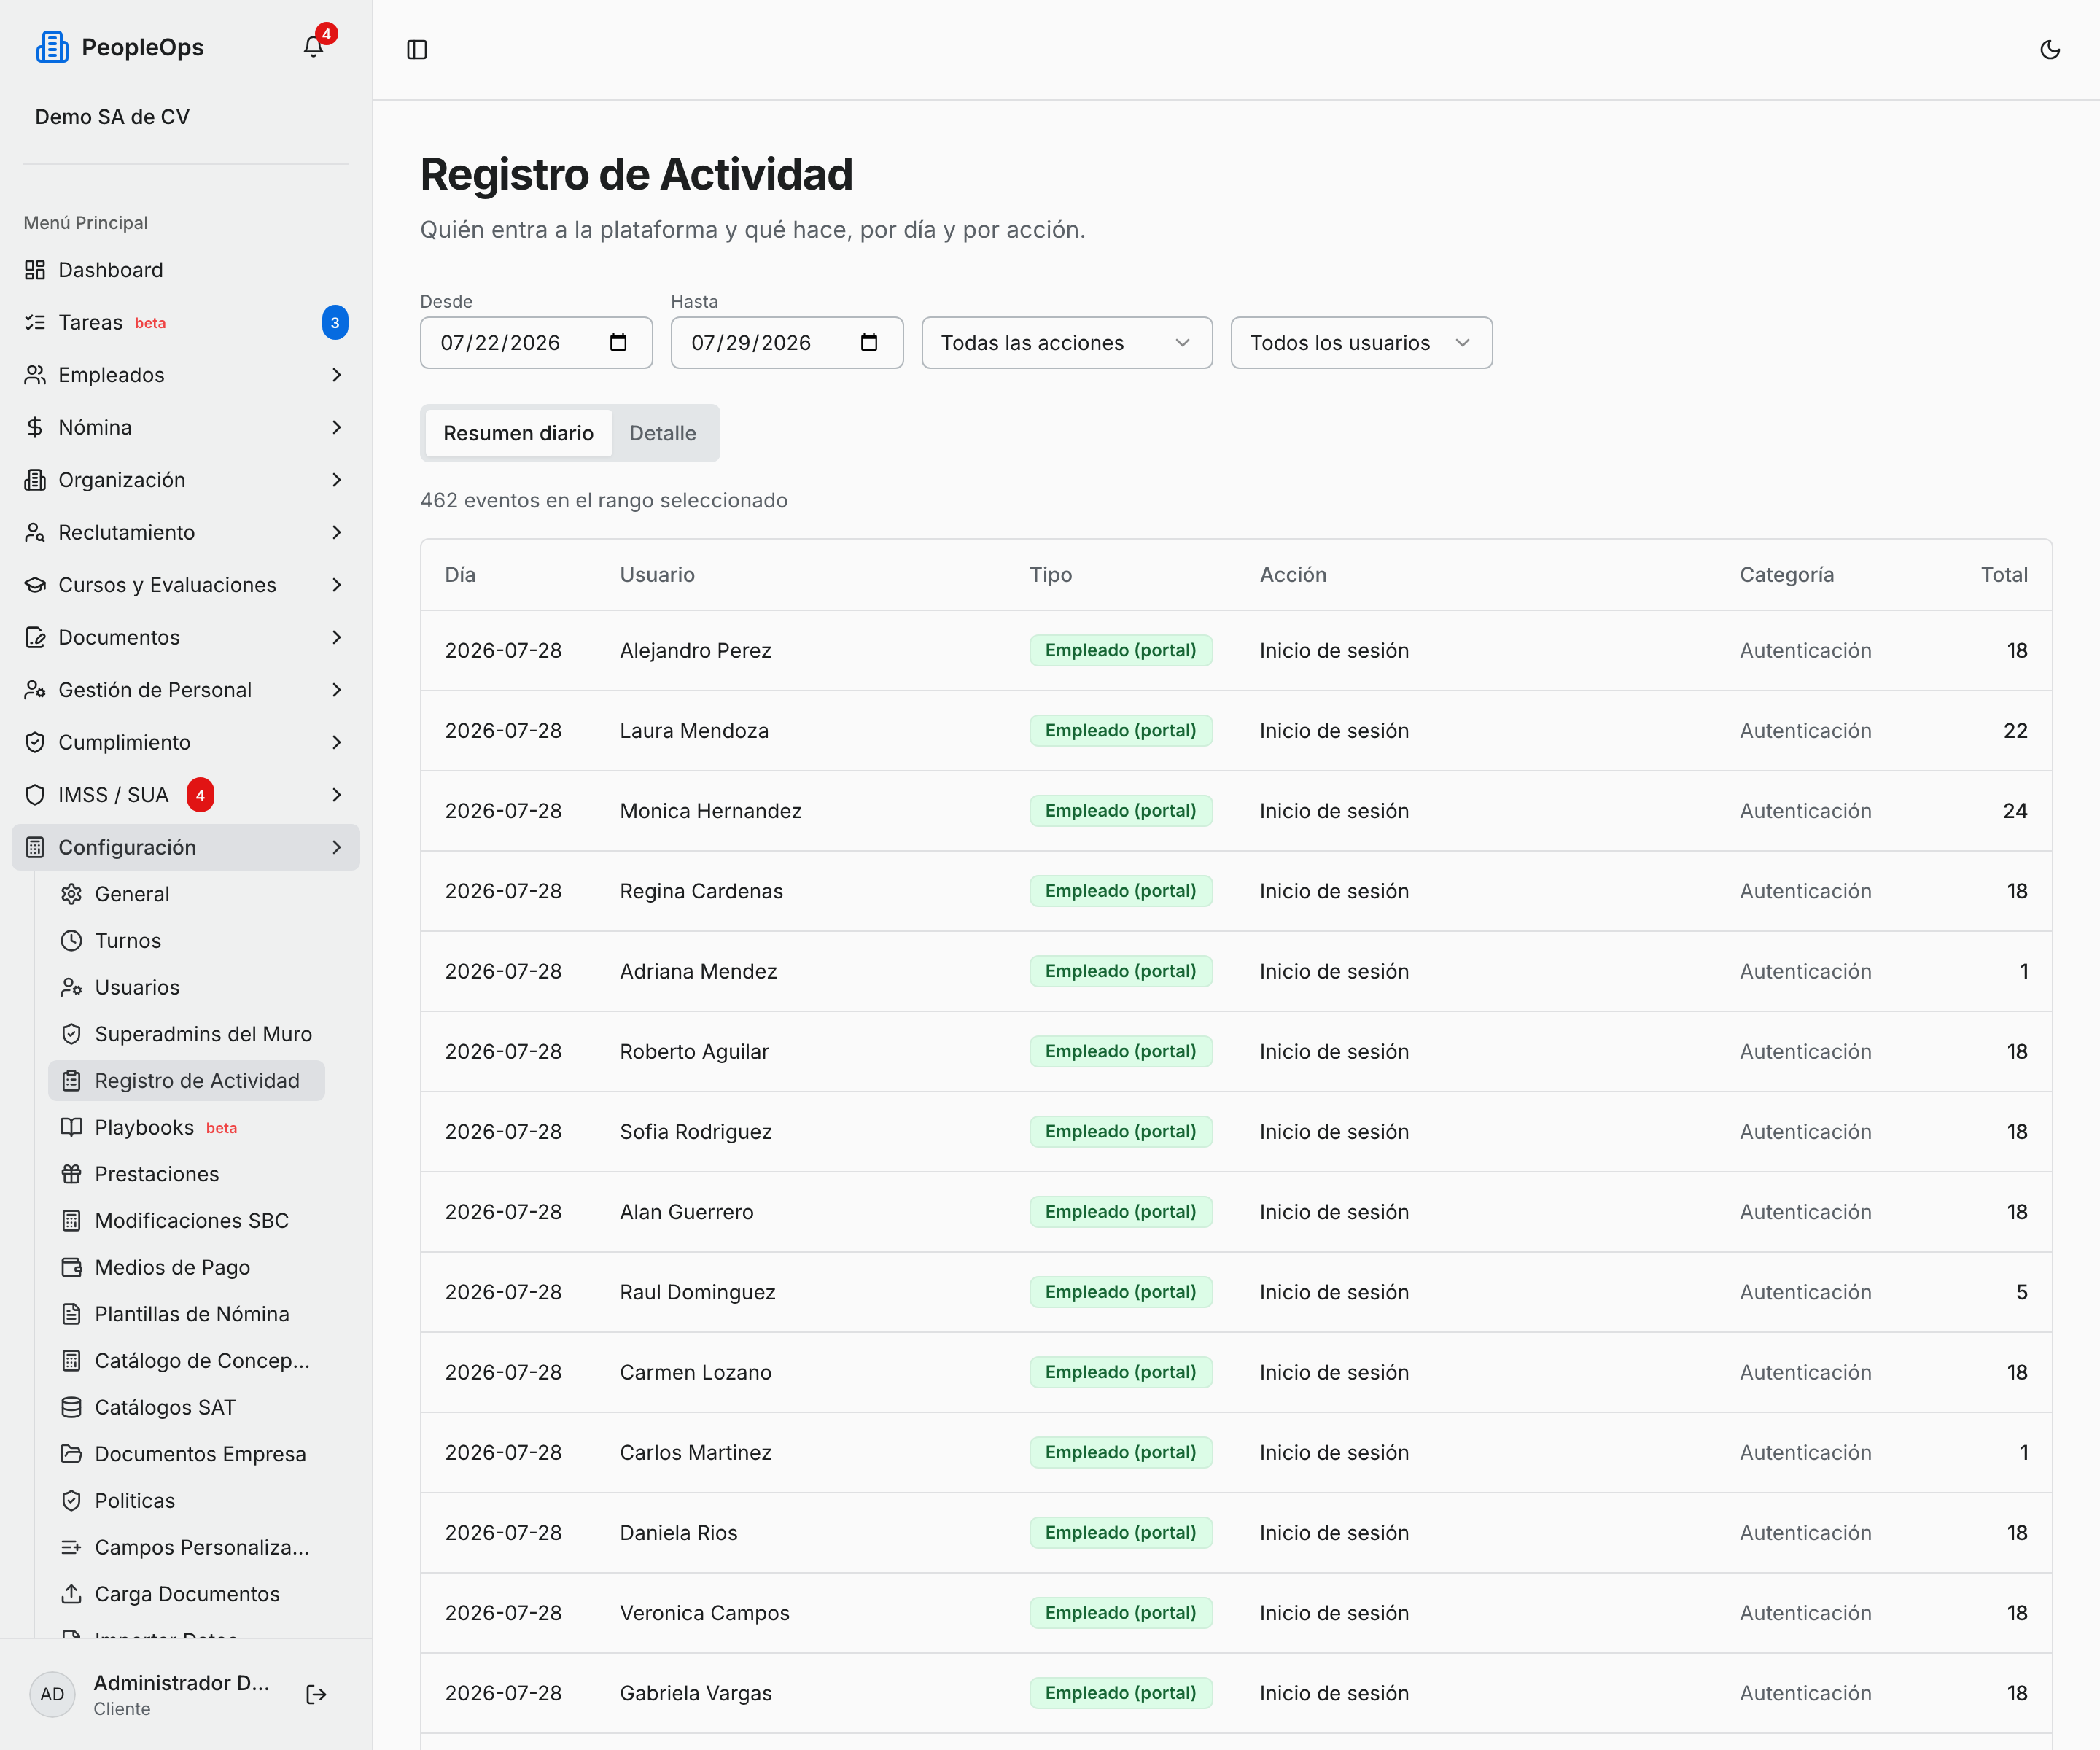Open Plantillas de Nómina menu item
The image size is (2100, 1750).
[x=186, y=1314]
